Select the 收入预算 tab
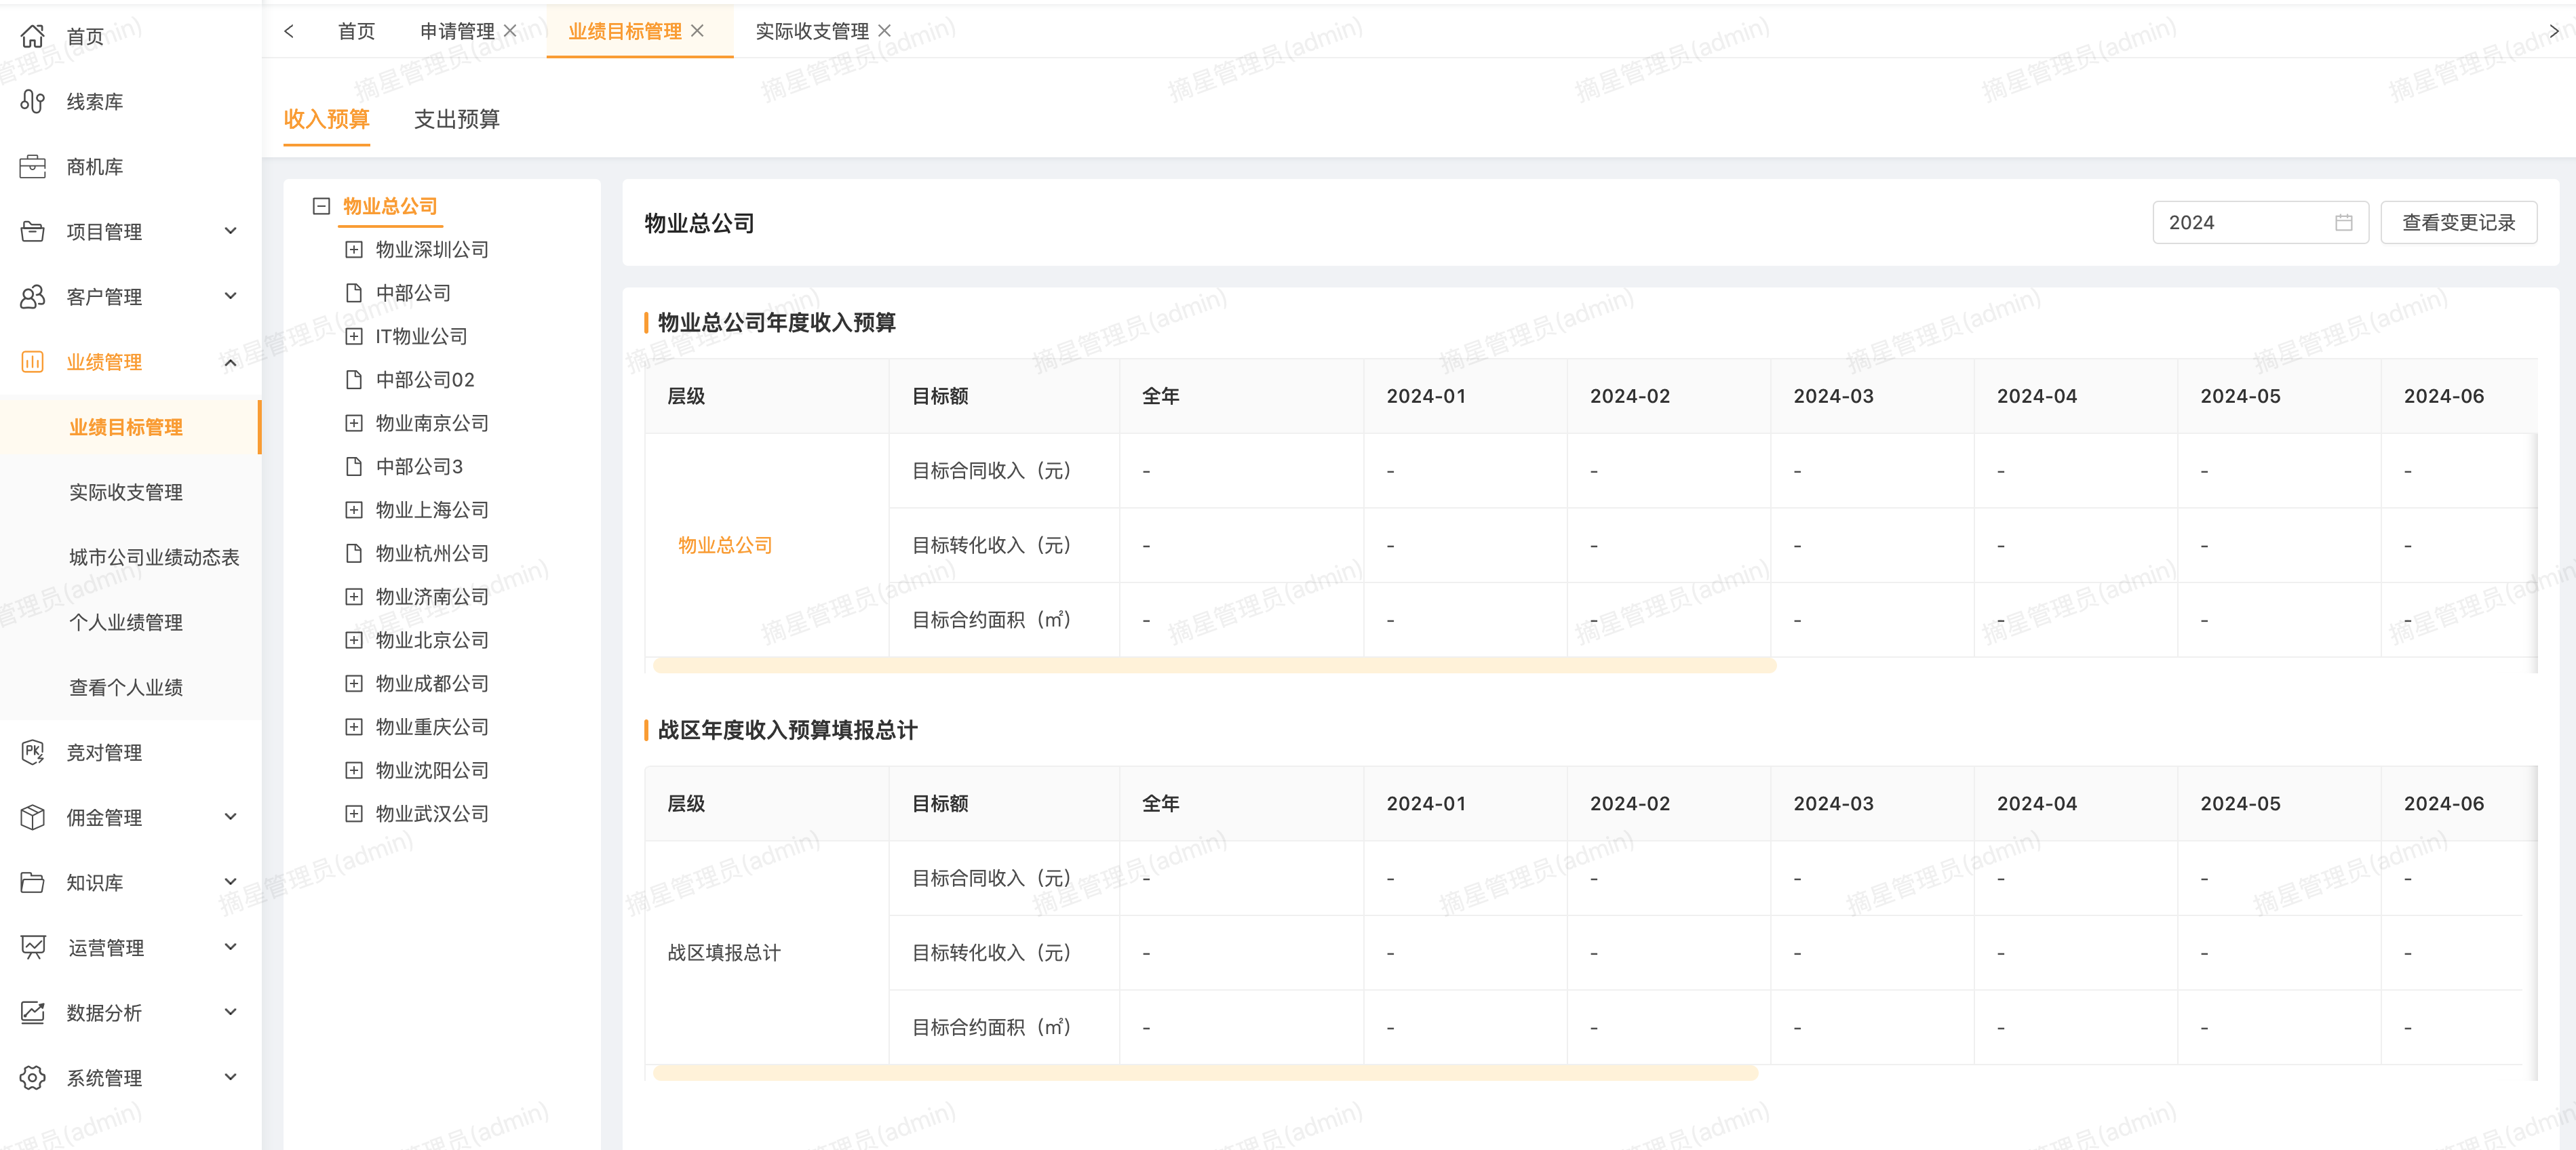Image resolution: width=2576 pixels, height=1150 pixels. 326,119
